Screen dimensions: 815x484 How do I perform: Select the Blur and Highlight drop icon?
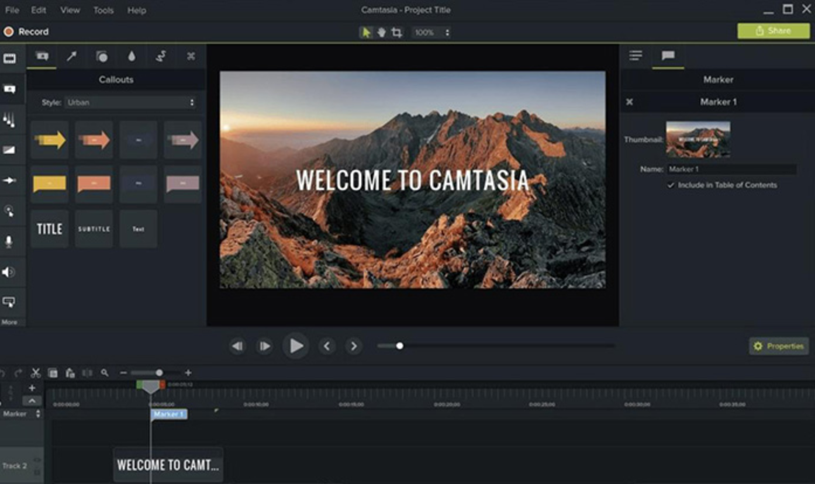pyautogui.click(x=131, y=57)
